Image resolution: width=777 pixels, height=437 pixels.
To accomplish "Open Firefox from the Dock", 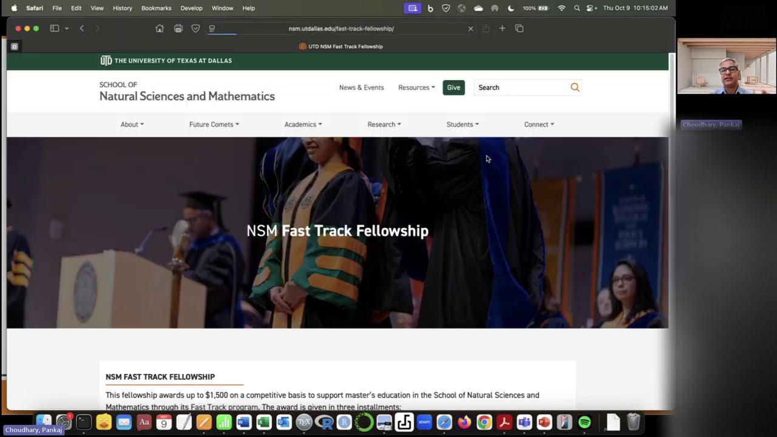I will pos(464,422).
